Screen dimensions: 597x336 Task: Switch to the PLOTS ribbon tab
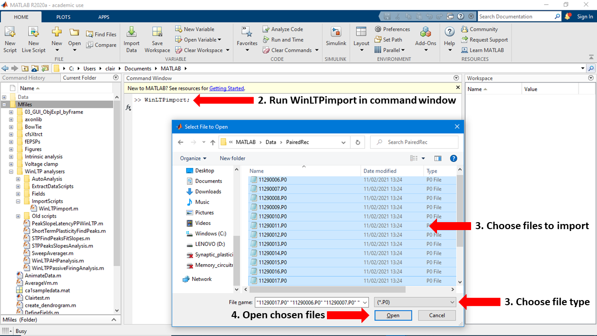point(63,17)
